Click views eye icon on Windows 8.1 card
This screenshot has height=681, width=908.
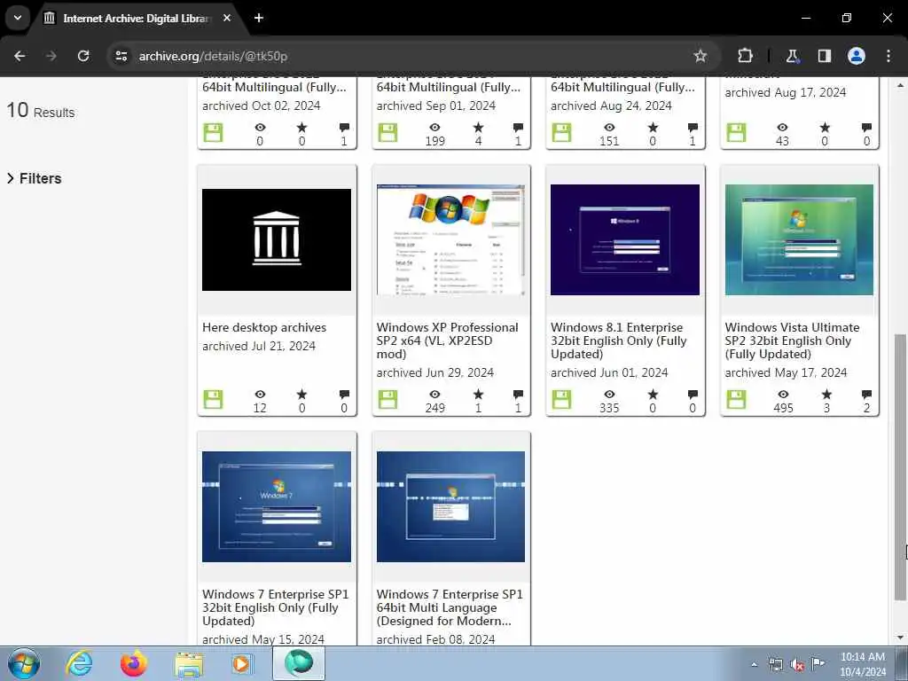[x=609, y=395]
